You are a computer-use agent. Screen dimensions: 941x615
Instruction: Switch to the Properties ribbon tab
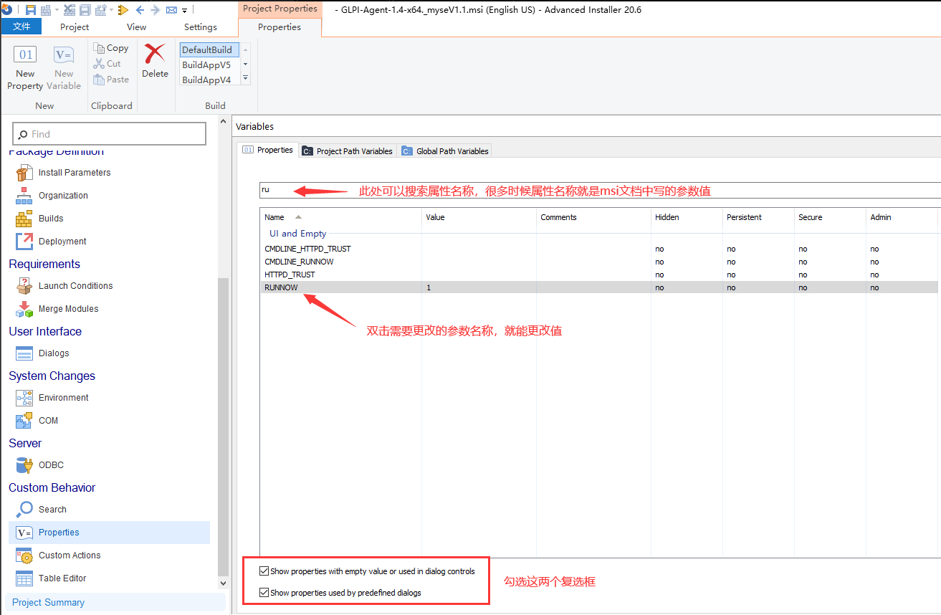tap(280, 27)
